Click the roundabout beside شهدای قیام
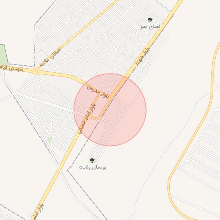 coord(36,71)
